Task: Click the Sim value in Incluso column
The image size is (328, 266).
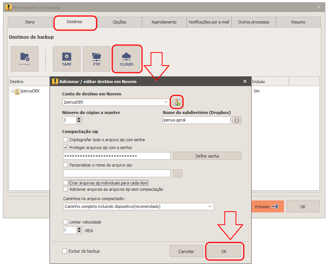Action: [256, 91]
